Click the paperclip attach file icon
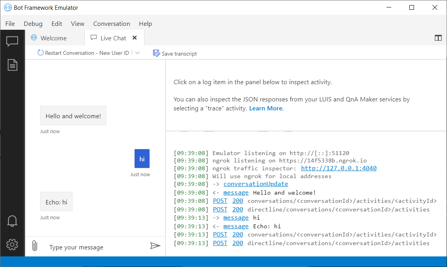Image resolution: width=447 pixels, height=267 pixels. 35,246
